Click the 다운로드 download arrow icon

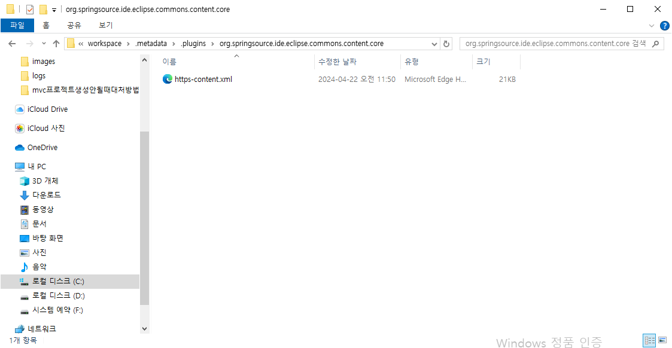(x=25, y=195)
